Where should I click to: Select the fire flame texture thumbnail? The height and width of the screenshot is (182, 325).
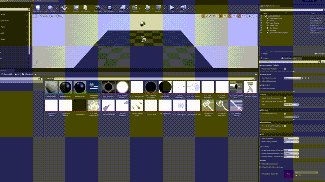pos(94,106)
